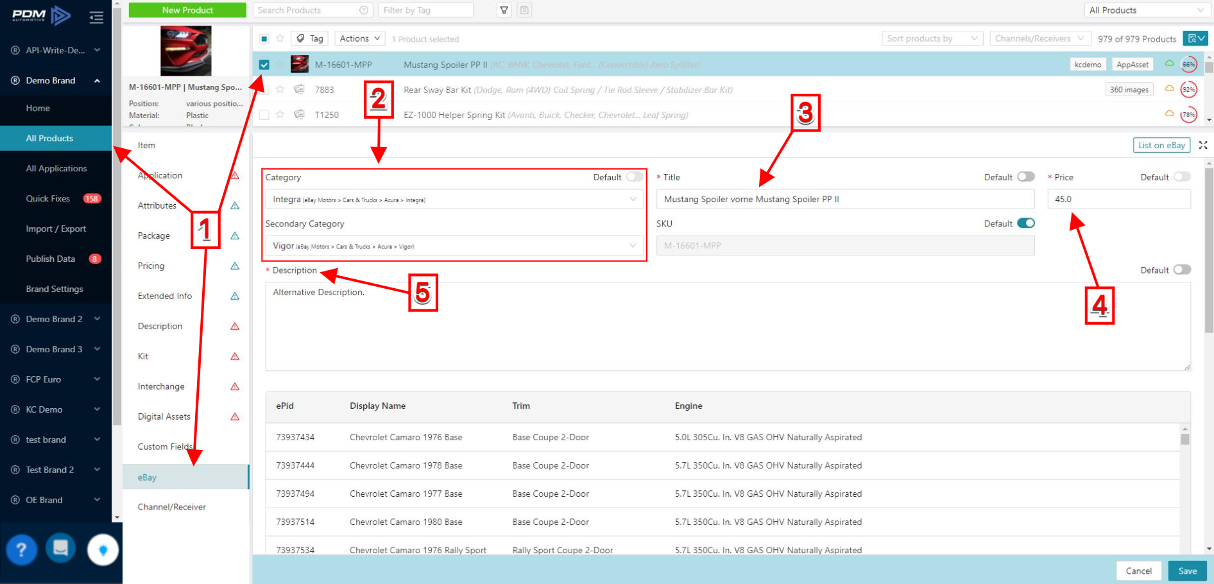The image size is (1214, 584).
Task: Click the saved filter icon next to funnel
Action: (x=524, y=10)
